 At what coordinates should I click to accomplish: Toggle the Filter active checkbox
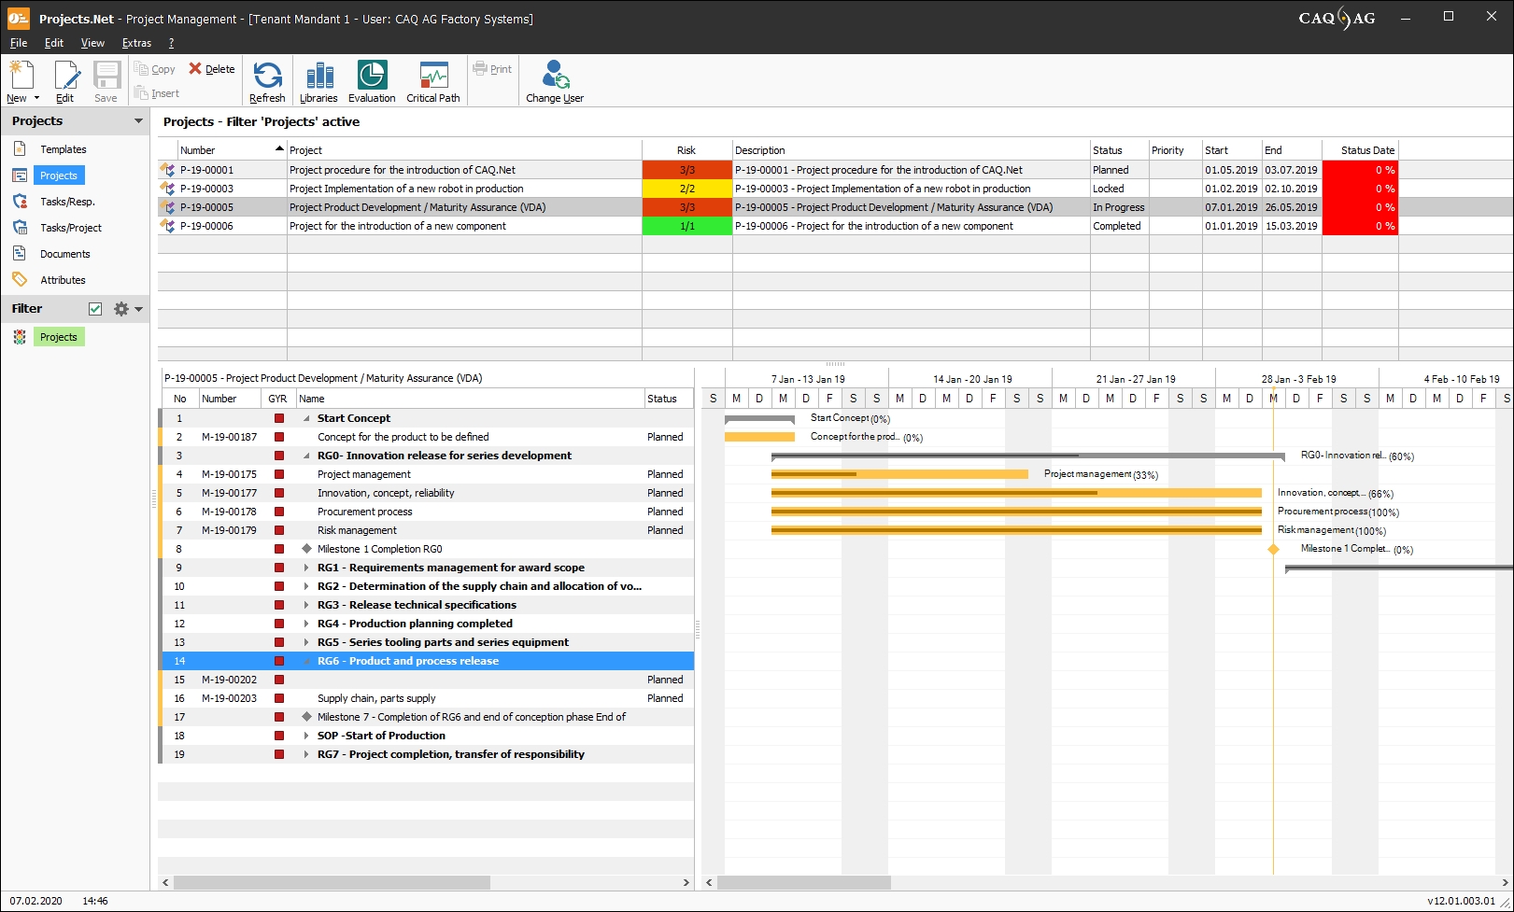pos(95,309)
